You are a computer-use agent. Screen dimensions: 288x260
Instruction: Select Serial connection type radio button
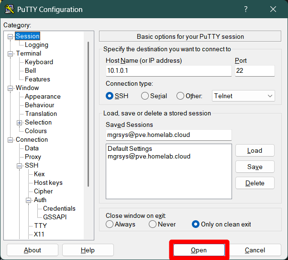145,96
